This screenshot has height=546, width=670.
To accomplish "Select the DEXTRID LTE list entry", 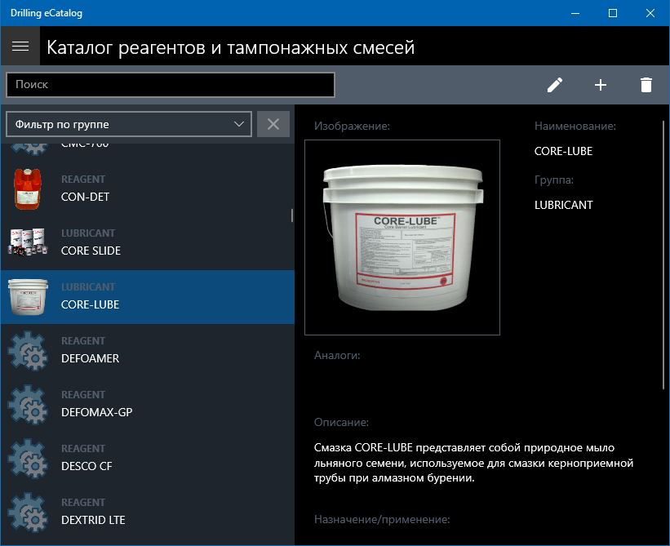I will [148, 512].
